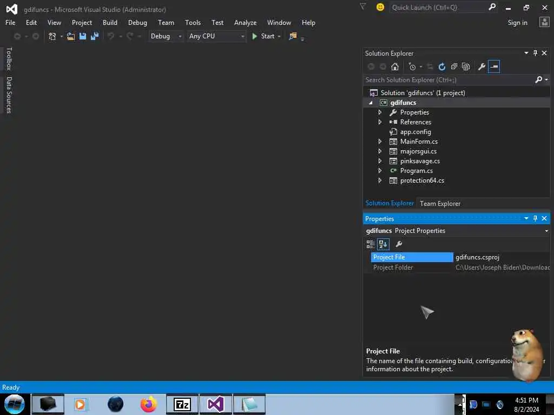Viewport: 554px width, 415px height.
Task: Click the Sign in link
Action: [517, 23]
